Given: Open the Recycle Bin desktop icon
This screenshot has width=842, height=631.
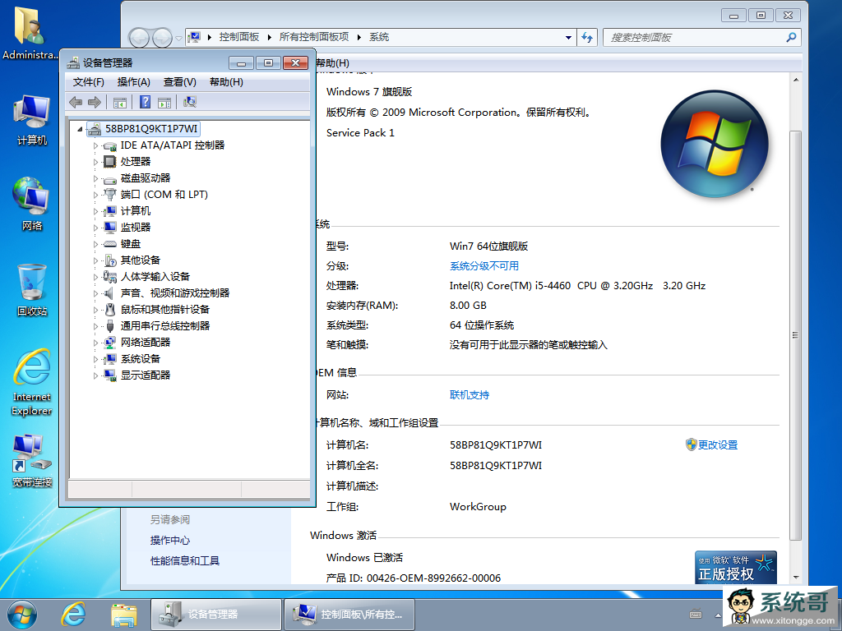Looking at the screenshot, I should [x=32, y=290].
